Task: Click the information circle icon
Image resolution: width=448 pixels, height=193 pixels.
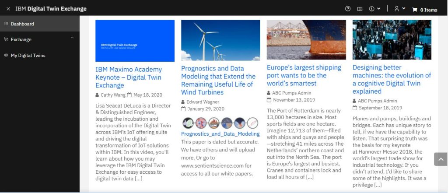Action: [x=371, y=9]
